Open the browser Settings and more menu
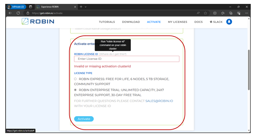Image resolution: width=254 pixels, height=136 pixels. 246,13
